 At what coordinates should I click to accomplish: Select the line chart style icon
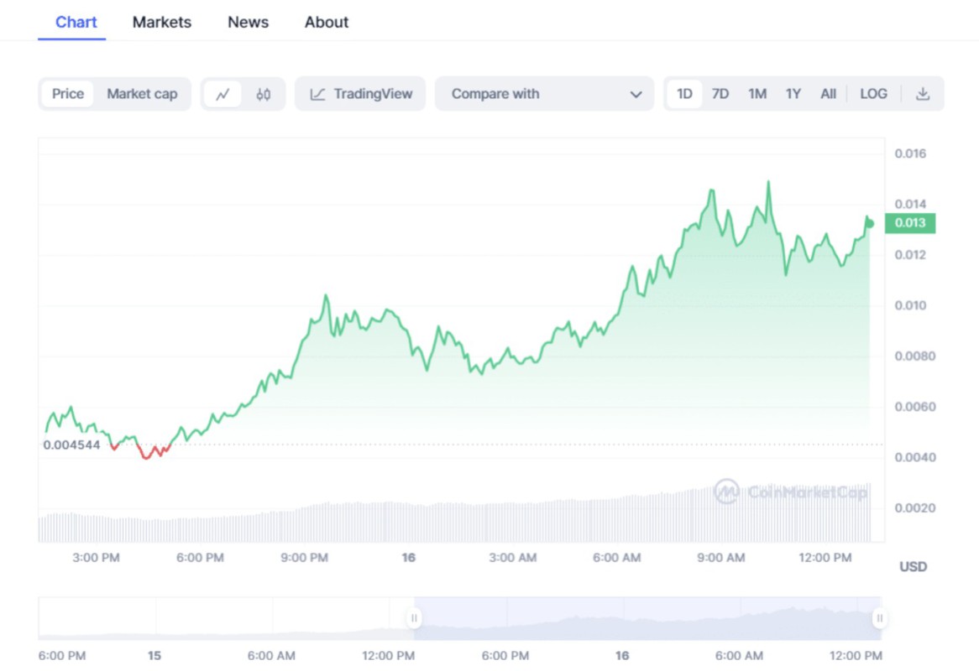[222, 94]
